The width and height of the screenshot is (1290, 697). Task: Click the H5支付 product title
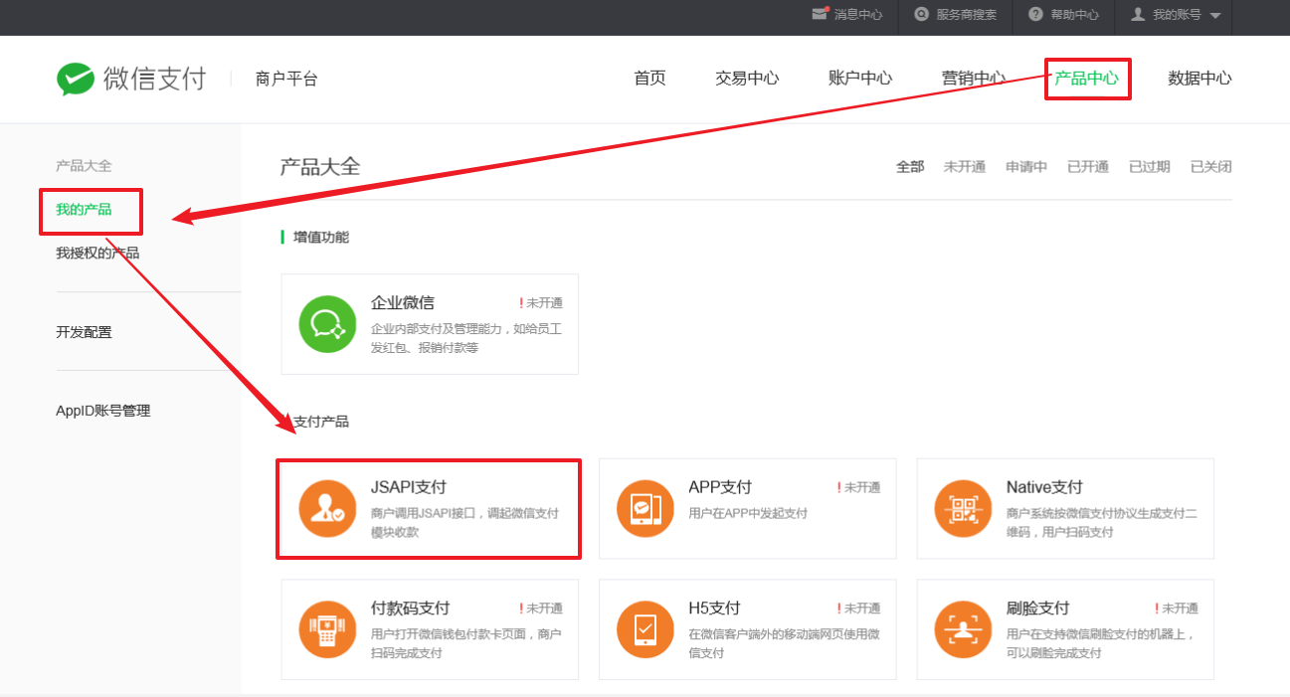(714, 609)
